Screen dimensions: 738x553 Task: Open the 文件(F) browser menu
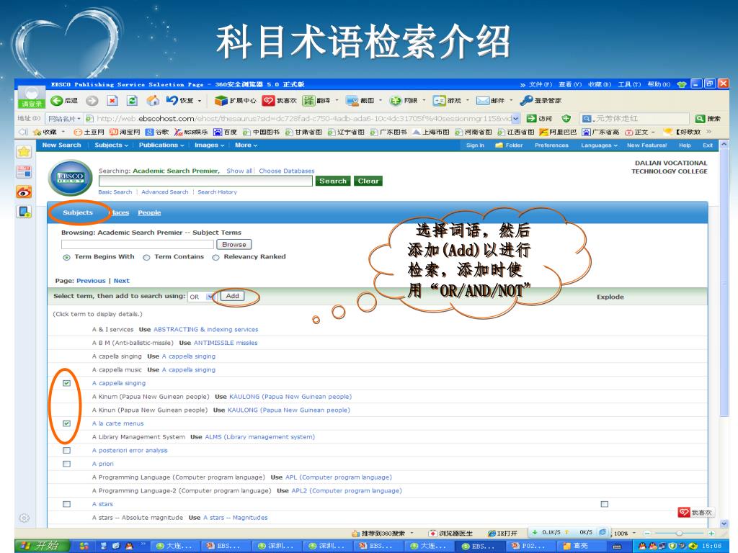point(541,85)
